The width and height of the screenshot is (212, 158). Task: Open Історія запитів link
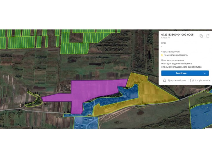(202, 80)
